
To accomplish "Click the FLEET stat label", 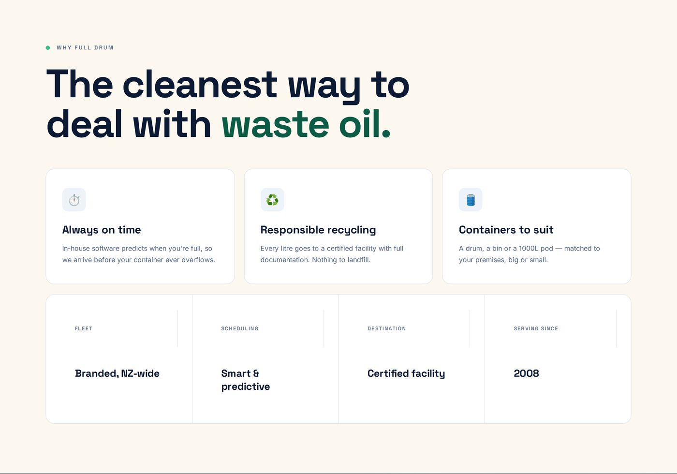I will click(x=84, y=328).
